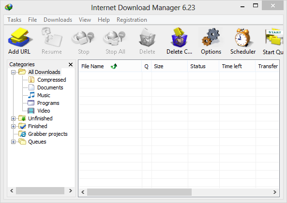Image resolution: width=287 pixels, height=203 pixels.
Task: Open Options via the gears icon
Action: [x=211, y=37]
